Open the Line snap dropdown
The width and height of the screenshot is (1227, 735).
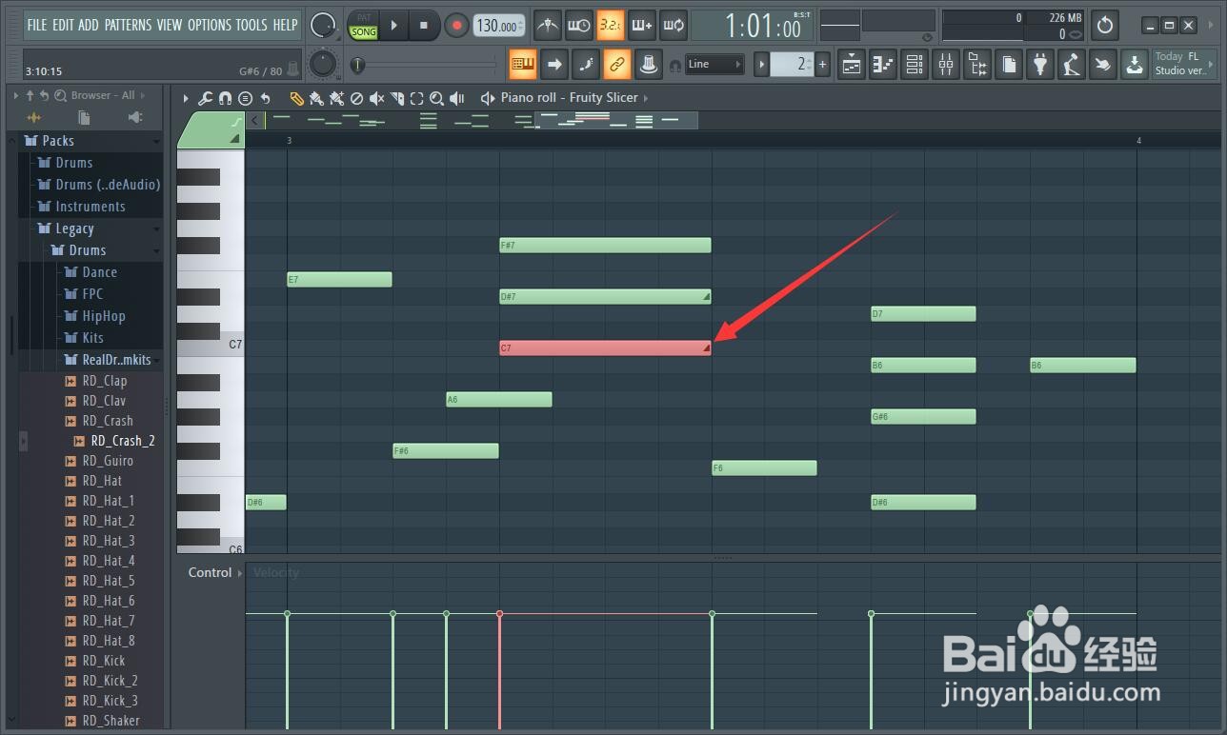coord(713,64)
